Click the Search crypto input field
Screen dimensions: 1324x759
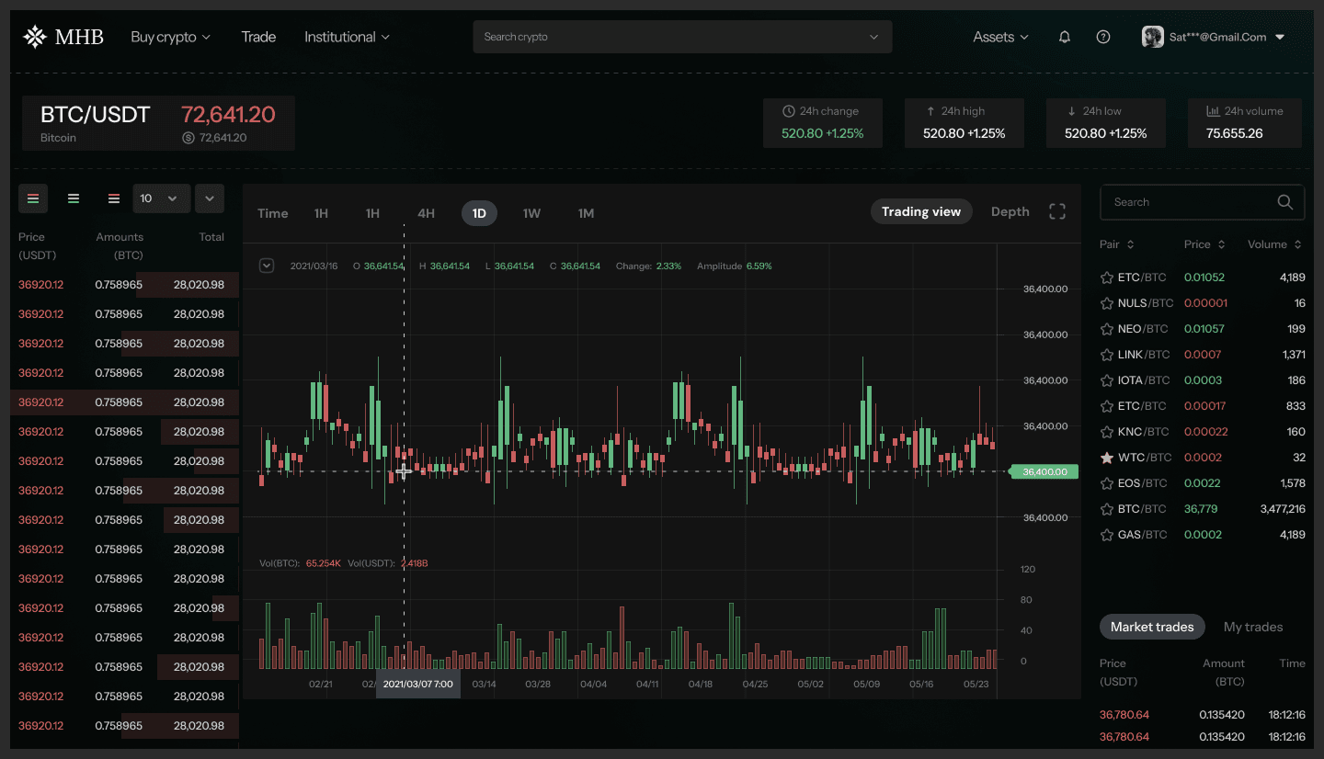coord(644,36)
